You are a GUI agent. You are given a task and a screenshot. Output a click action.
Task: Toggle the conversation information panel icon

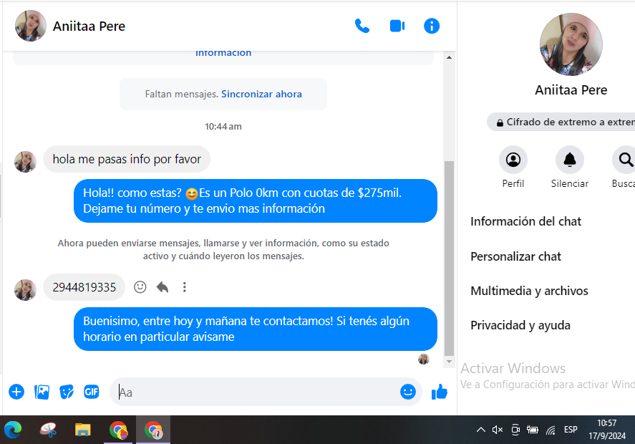pos(432,26)
